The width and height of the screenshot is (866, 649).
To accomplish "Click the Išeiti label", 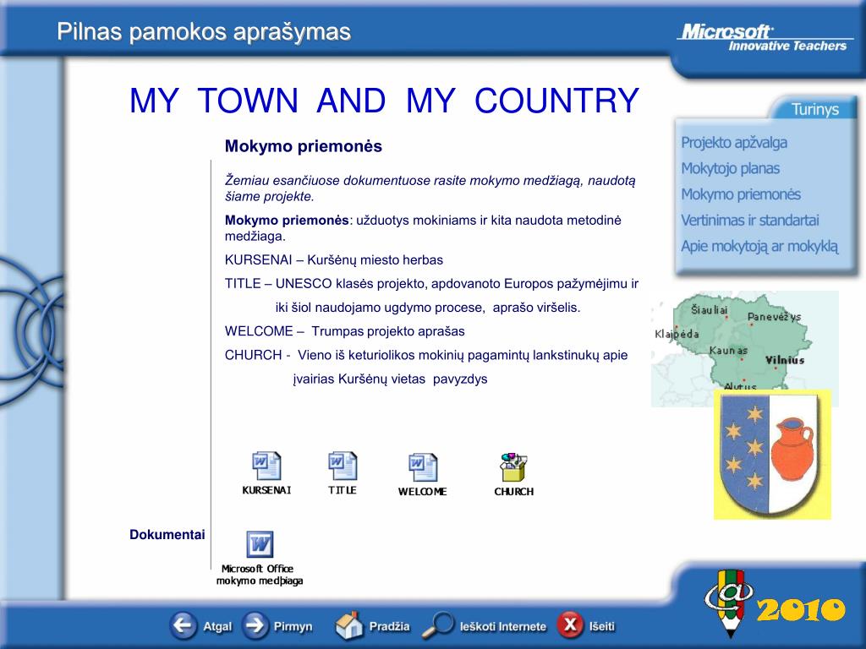I will [601, 626].
